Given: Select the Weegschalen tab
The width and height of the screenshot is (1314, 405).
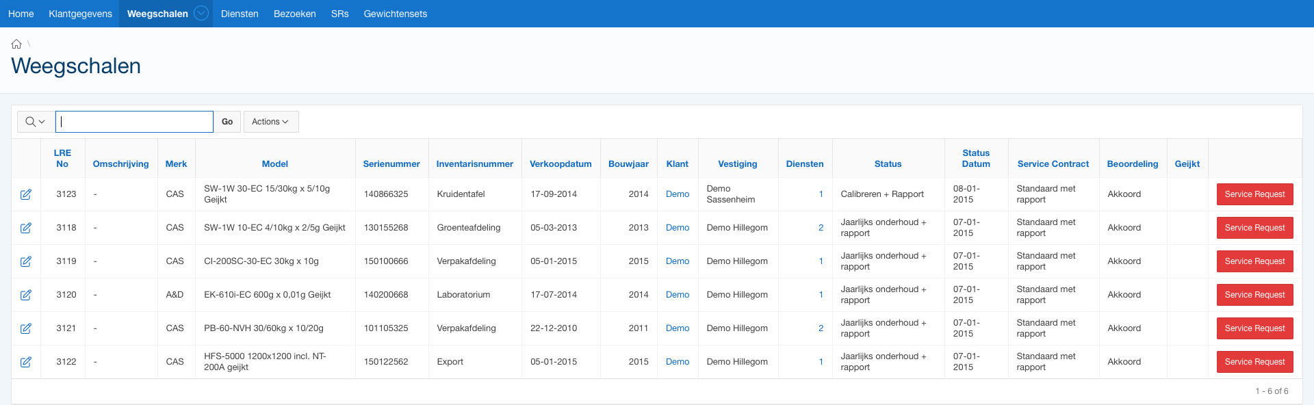Looking at the screenshot, I should (157, 14).
